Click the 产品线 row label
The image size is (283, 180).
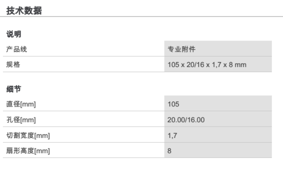tap(17, 49)
